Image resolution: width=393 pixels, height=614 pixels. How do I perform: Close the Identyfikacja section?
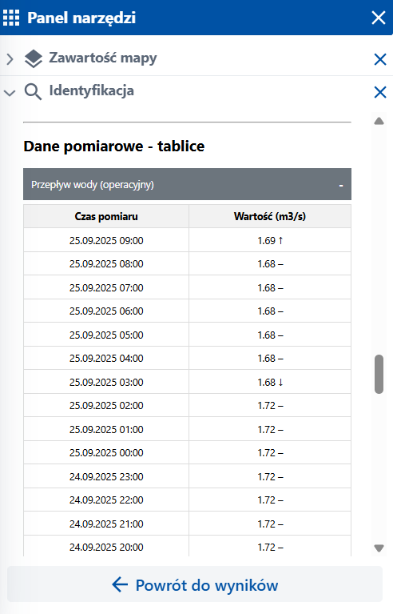(379, 92)
